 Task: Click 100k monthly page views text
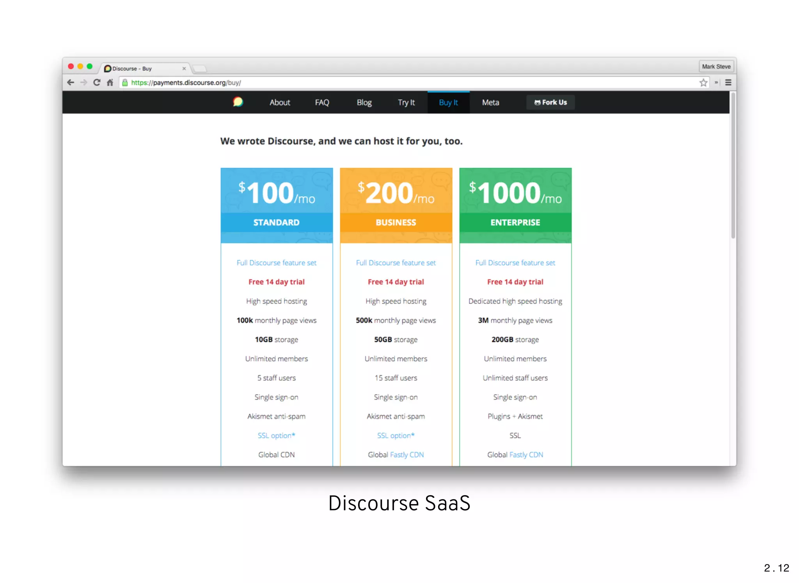pyautogui.click(x=277, y=320)
